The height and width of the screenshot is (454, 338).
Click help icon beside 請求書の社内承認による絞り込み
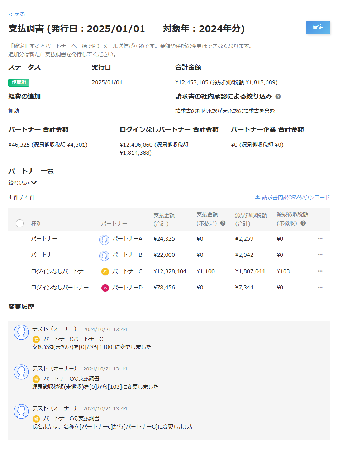[x=278, y=96]
